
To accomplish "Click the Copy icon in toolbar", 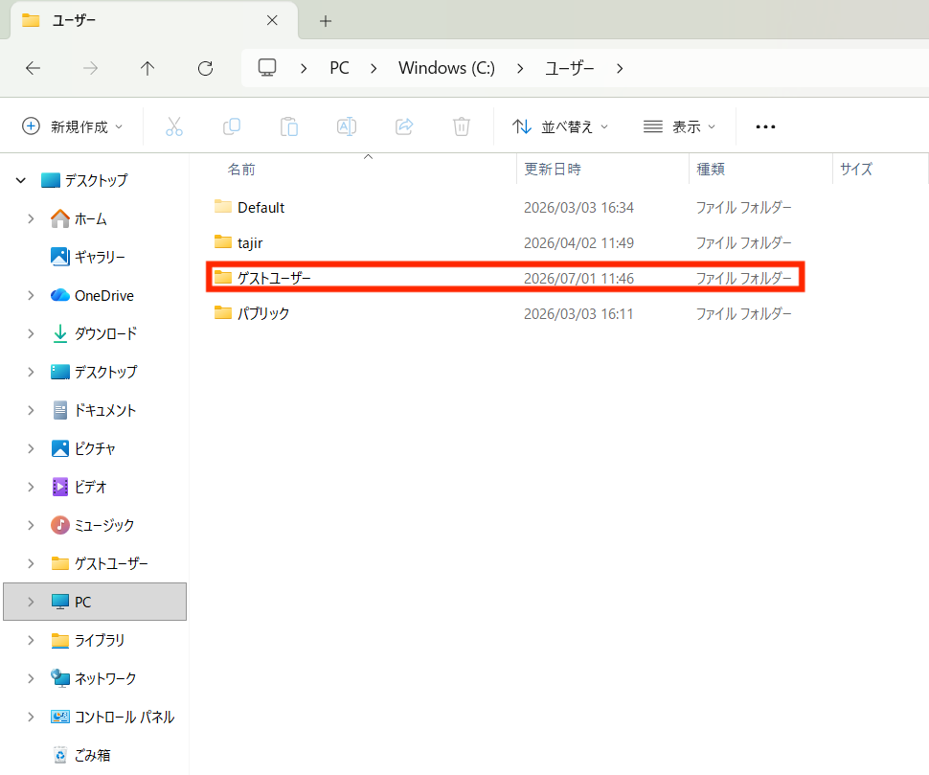I will pyautogui.click(x=231, y=126).
